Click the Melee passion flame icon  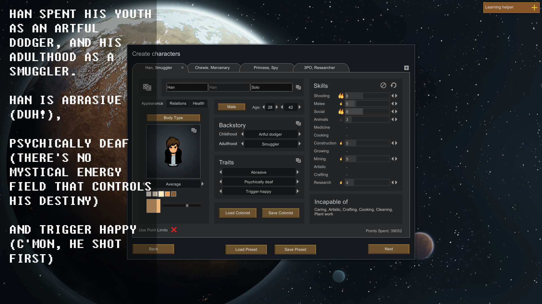[x=341, y=104]
